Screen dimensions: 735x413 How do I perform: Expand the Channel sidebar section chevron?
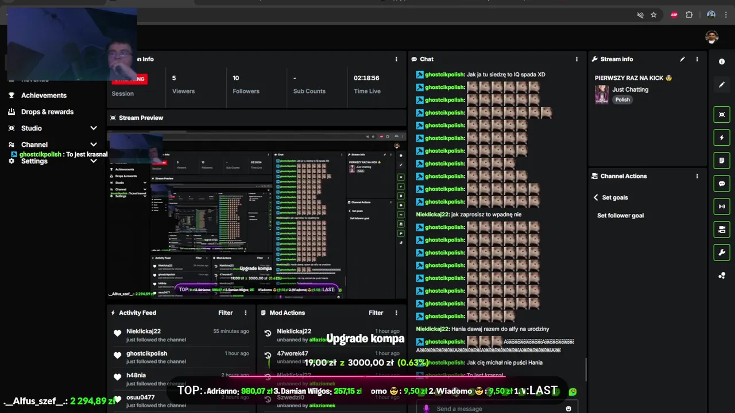click(x=94, y=145)
